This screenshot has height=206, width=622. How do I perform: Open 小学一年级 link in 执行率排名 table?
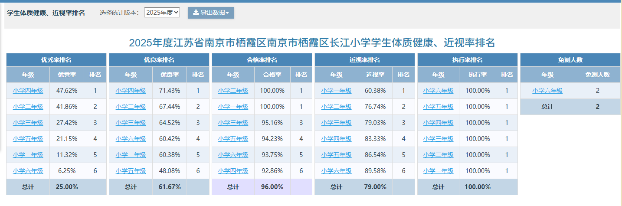(x=439, y=171)
